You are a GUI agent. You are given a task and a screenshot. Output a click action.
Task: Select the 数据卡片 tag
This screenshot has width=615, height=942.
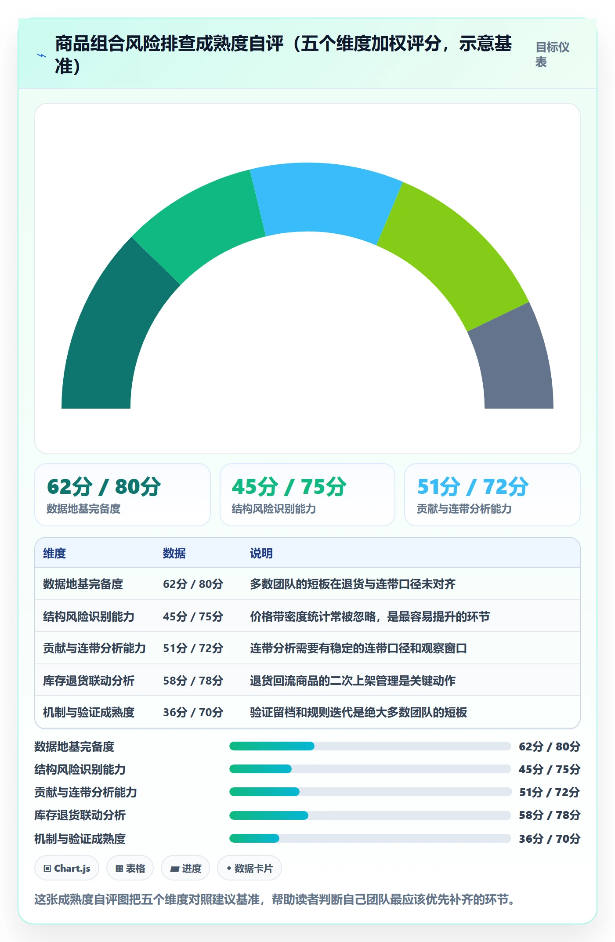(250, 868)
